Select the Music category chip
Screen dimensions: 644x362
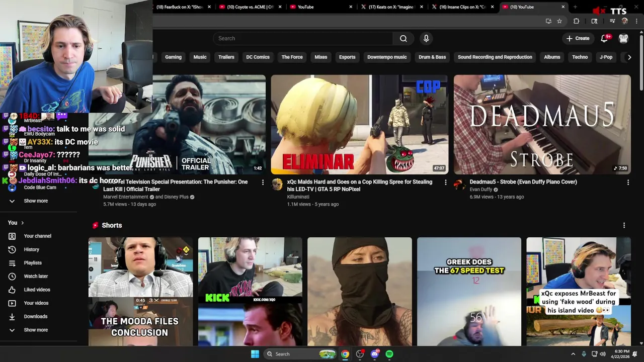(x=200, y=57)
